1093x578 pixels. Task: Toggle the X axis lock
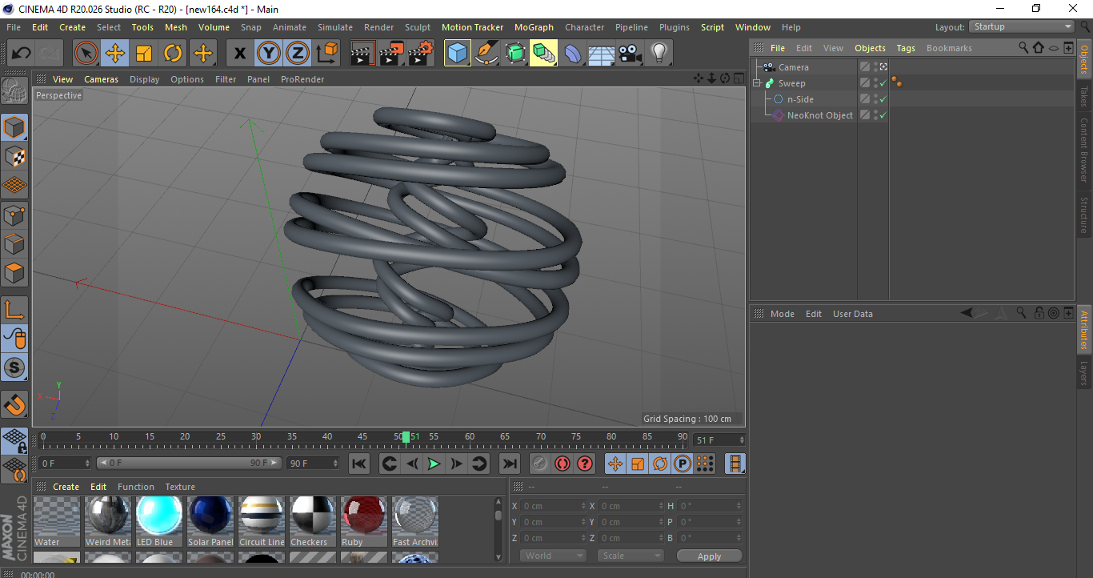(239, 54)
